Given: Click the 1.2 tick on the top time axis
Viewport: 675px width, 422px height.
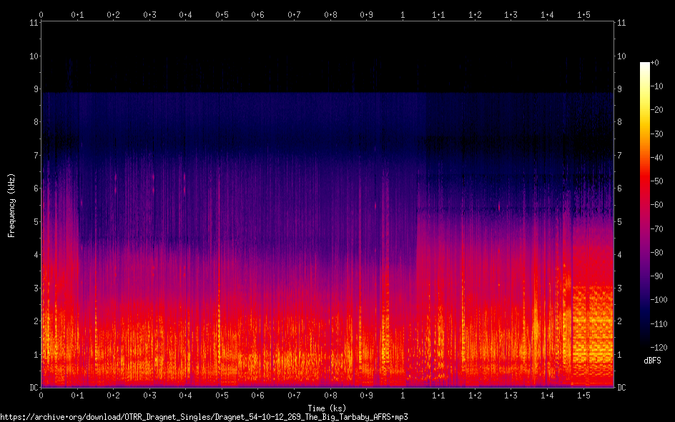Looking at the screenshot, I should 475,14.
